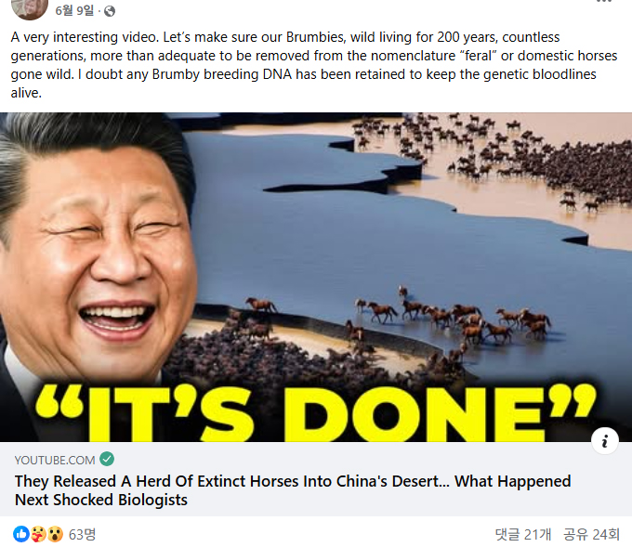Play the YouTube video thumbnail preview

(x=316, y=277)
